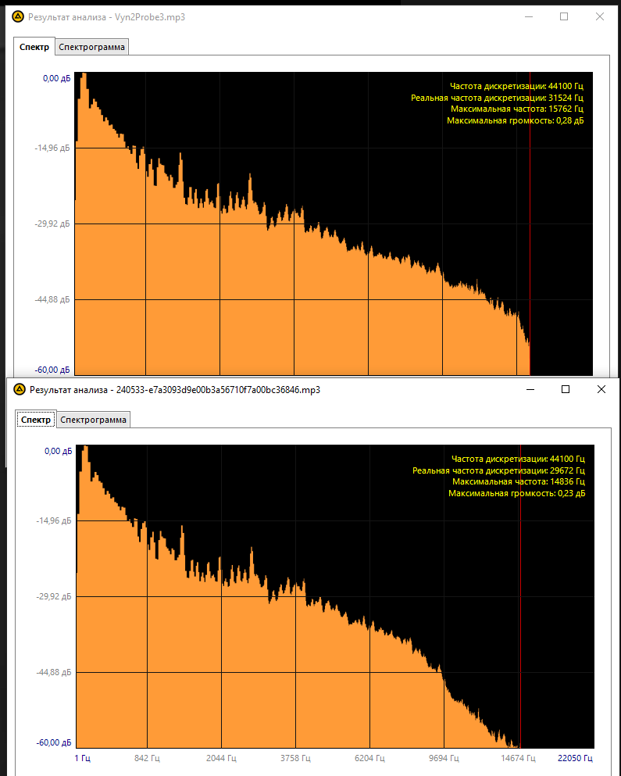The height and width of the screenshot is (776, 621).
Task: Click the 'Максимальная громкость: 0,23 дБ' text
Action: click(516, 493)
